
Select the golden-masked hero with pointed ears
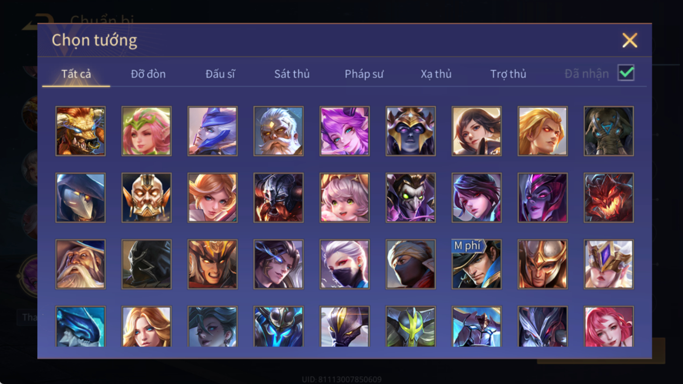click(146, 198)
